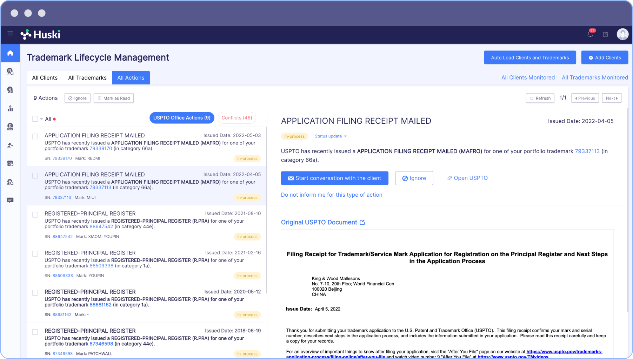
Task: Open the hamburger navigation menu
Action: click(x=10, y=33)
